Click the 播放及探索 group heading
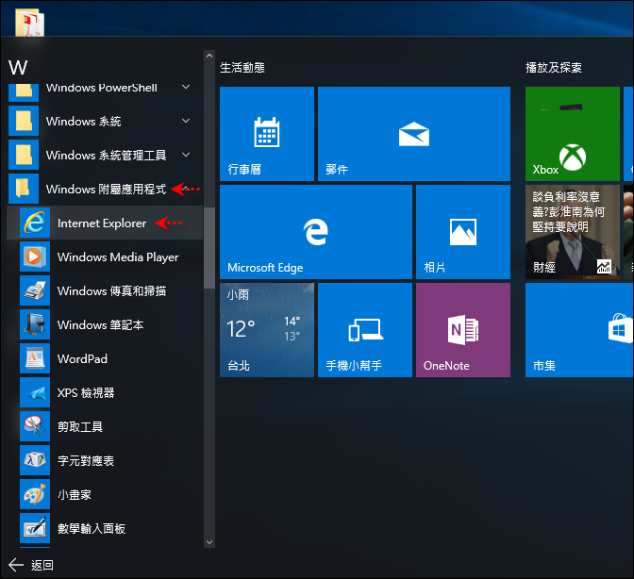Viewport: 634px width, 579px height. pos(554,68)
